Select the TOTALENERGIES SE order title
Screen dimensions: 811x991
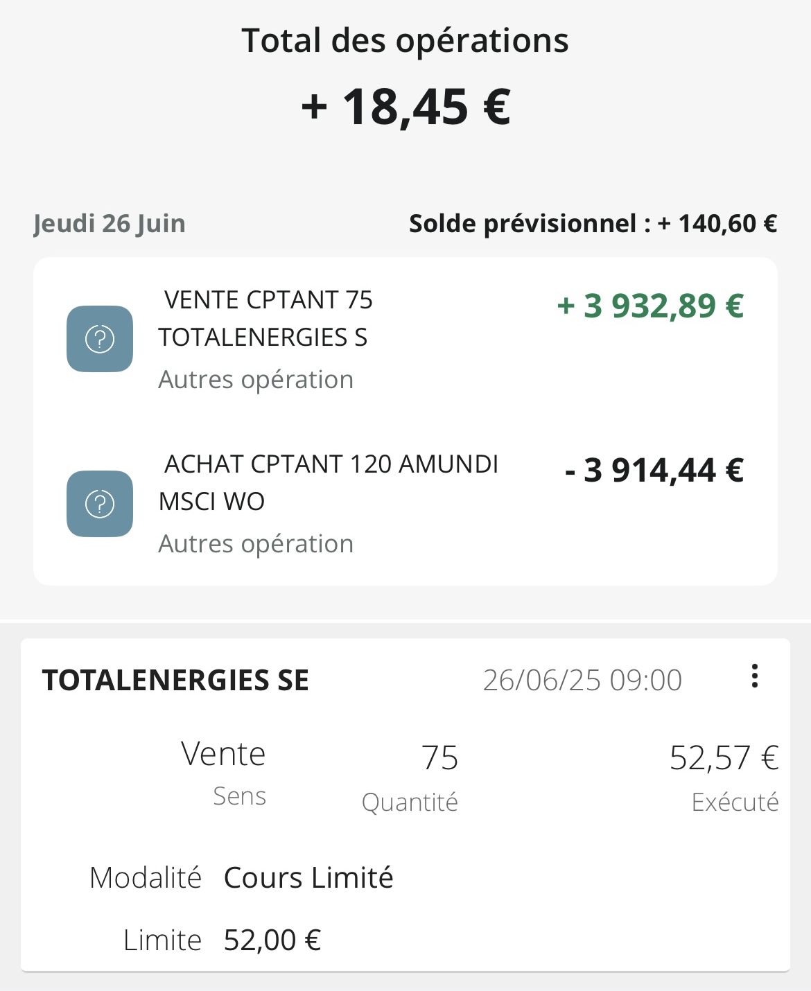point(175,681)
